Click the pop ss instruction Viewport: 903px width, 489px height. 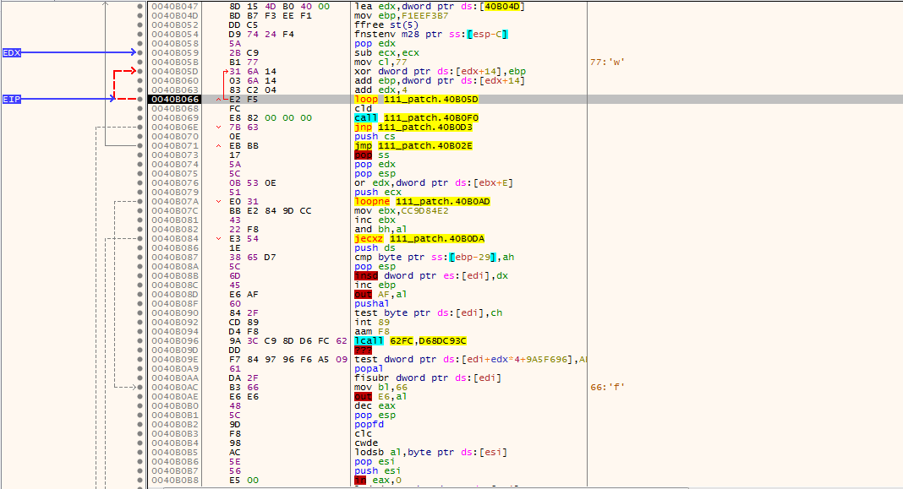(x=371, y=155)
